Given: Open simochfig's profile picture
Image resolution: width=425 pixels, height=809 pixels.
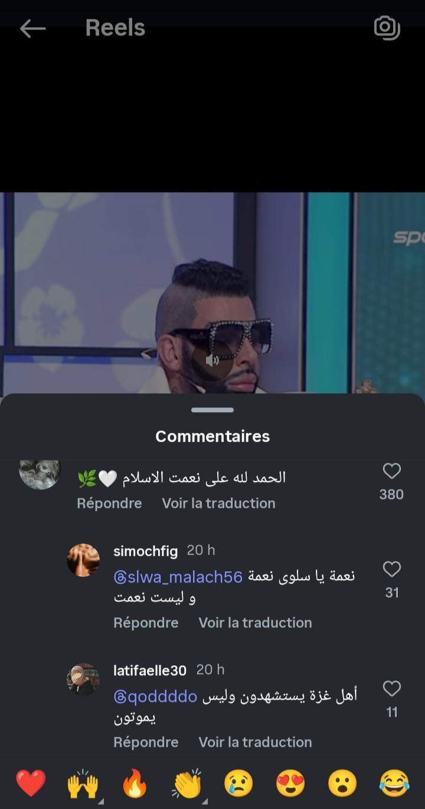Looking at the screenshot, I should pyautogui.click(x=83, y=560).
